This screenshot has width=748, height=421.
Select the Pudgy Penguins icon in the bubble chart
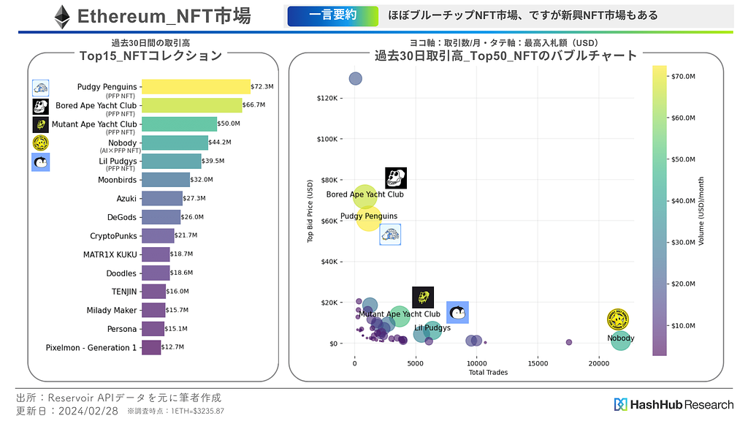(390, 235)
